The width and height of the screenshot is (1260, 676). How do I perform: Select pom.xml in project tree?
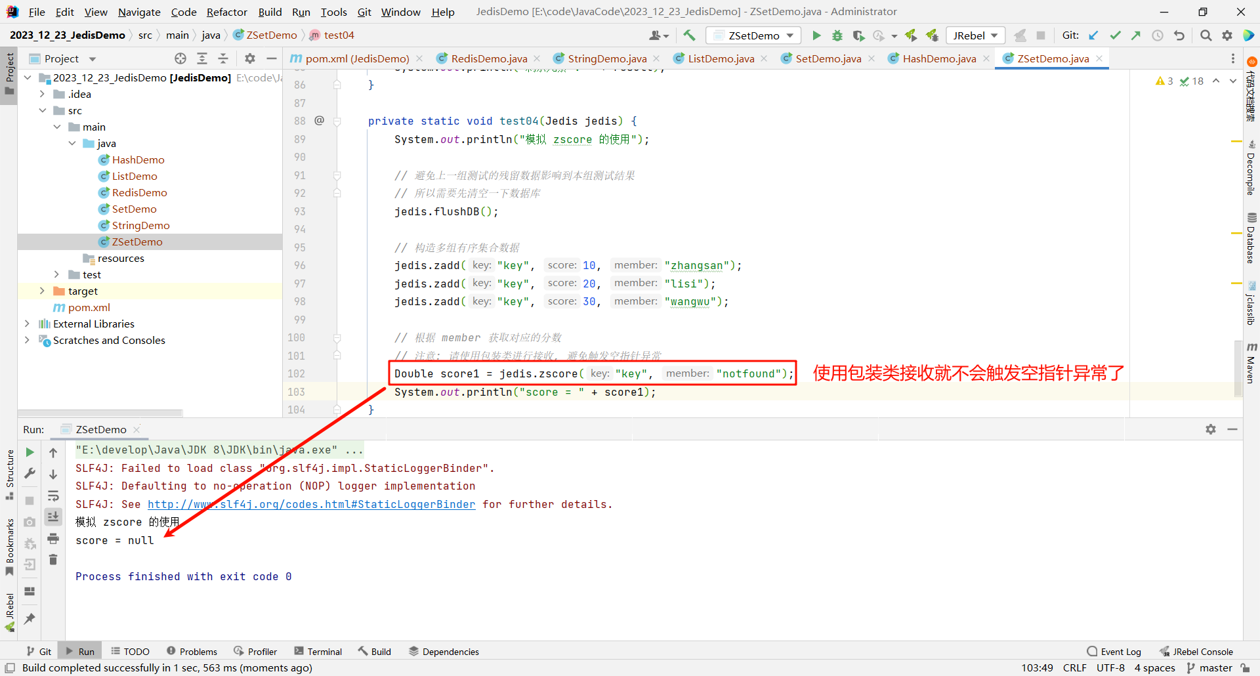(89, 307)
